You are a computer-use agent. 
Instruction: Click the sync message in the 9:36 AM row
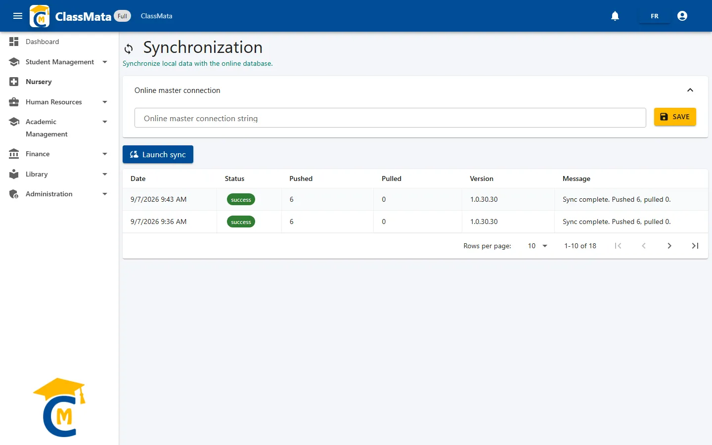click(617, 222)
